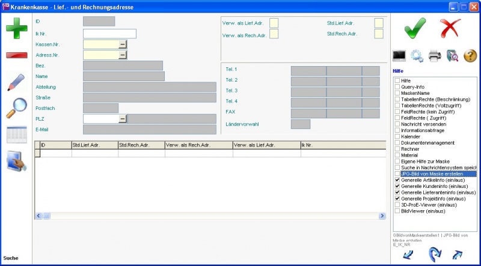Open help via the question mark icon
Viewport: 481px width, 266px height.
pos(470,56)
